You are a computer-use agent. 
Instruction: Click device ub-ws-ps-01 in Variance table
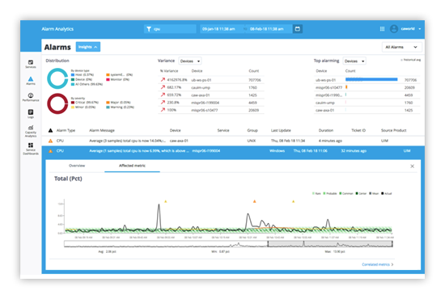pyautogui.click(x=201, y=80)
